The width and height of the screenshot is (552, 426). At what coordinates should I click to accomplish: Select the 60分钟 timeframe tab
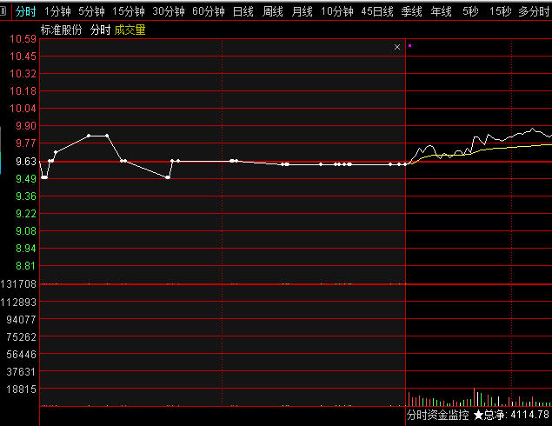[209, 11]
